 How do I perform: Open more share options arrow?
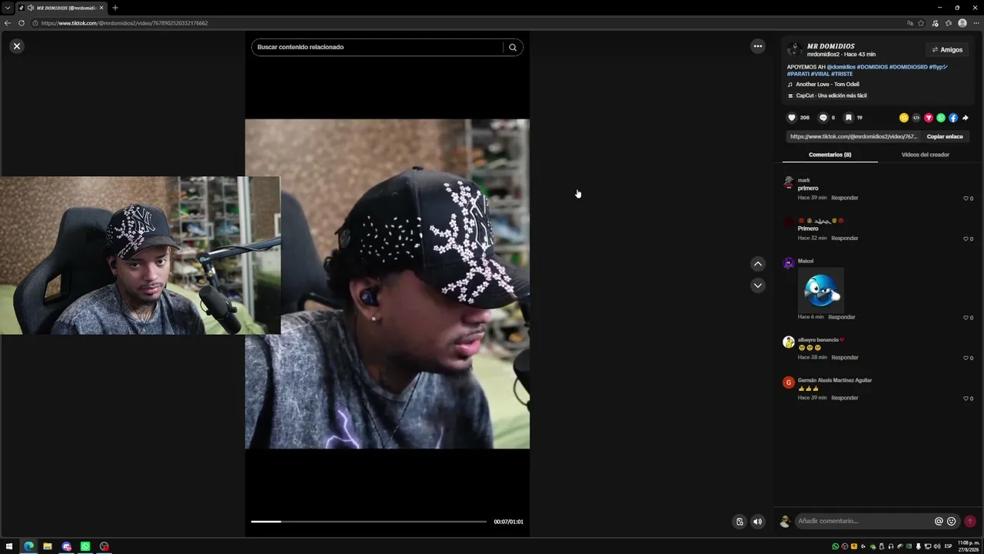(x=966, y=118)
